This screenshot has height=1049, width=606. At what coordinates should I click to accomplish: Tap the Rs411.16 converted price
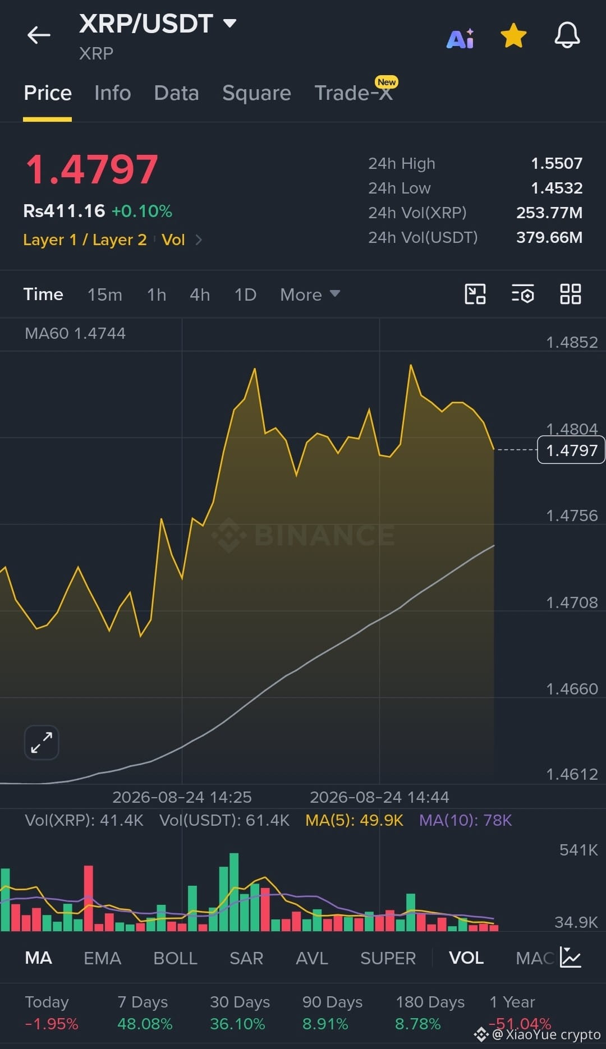[x=64, y=211]
